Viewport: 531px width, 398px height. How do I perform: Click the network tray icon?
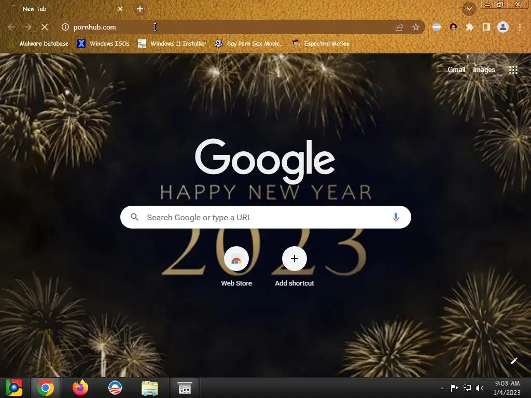tap(467, 388)
